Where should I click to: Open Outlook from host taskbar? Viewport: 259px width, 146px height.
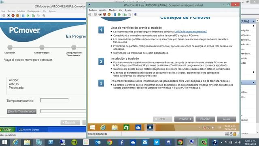[98, 142]
